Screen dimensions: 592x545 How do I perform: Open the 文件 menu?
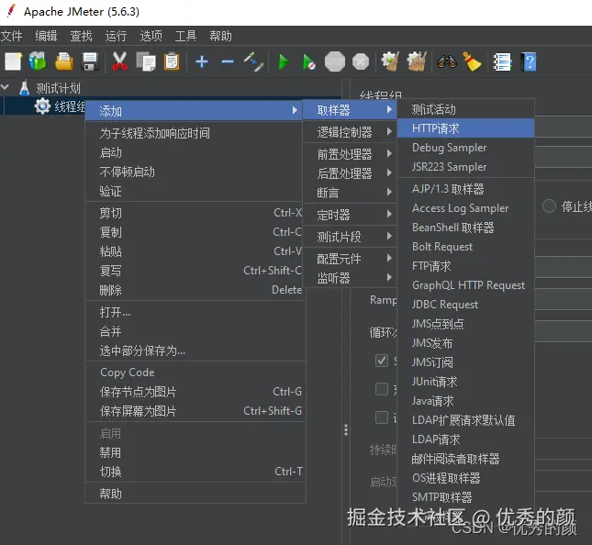pyautogui.click(x=11, y=36)
